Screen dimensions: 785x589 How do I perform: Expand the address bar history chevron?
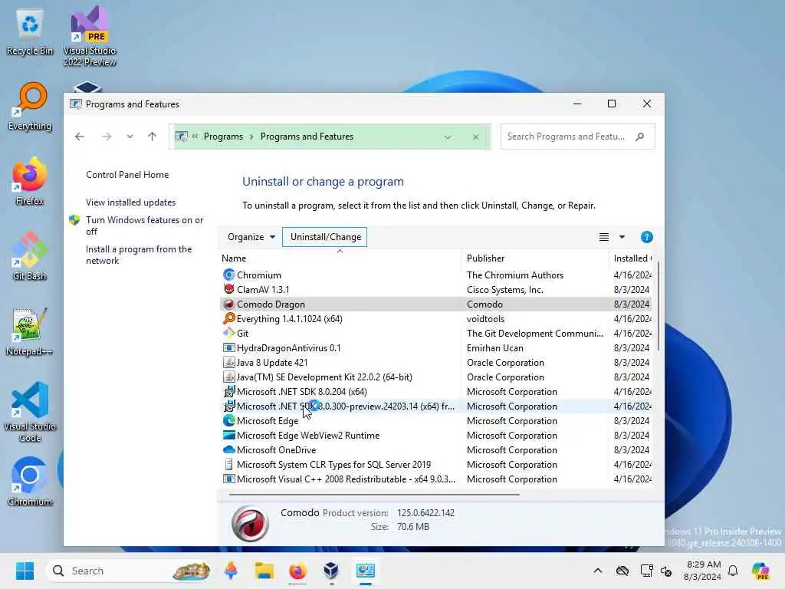pyautogui.click(x=448, y=137)
